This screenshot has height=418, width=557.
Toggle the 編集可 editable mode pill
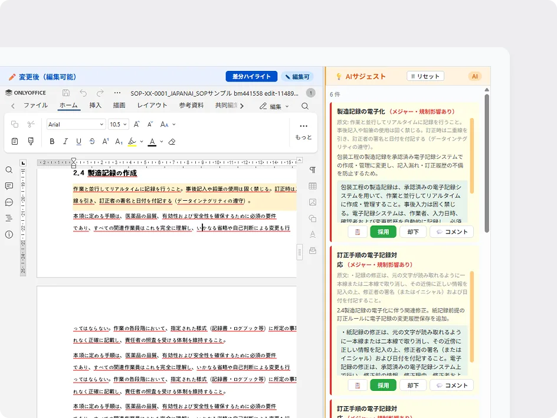pyautogui.click(x=298, y=76)
